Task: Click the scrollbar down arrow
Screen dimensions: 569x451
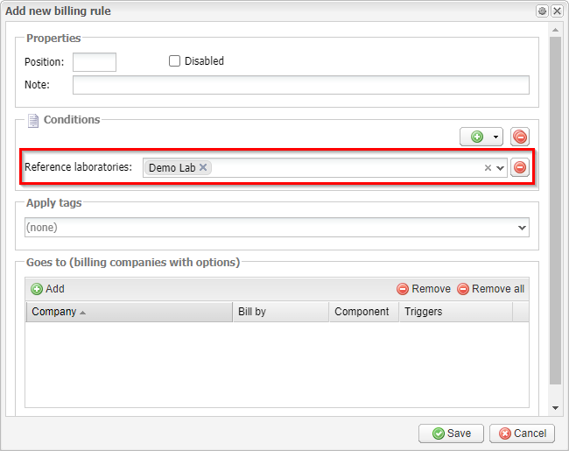Action: [555, 408]
